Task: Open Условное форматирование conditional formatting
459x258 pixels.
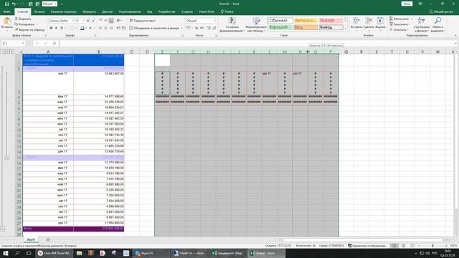Action: tap(232, 24)
